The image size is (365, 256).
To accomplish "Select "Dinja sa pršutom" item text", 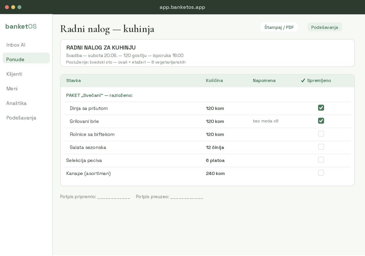I will point(89,108).
